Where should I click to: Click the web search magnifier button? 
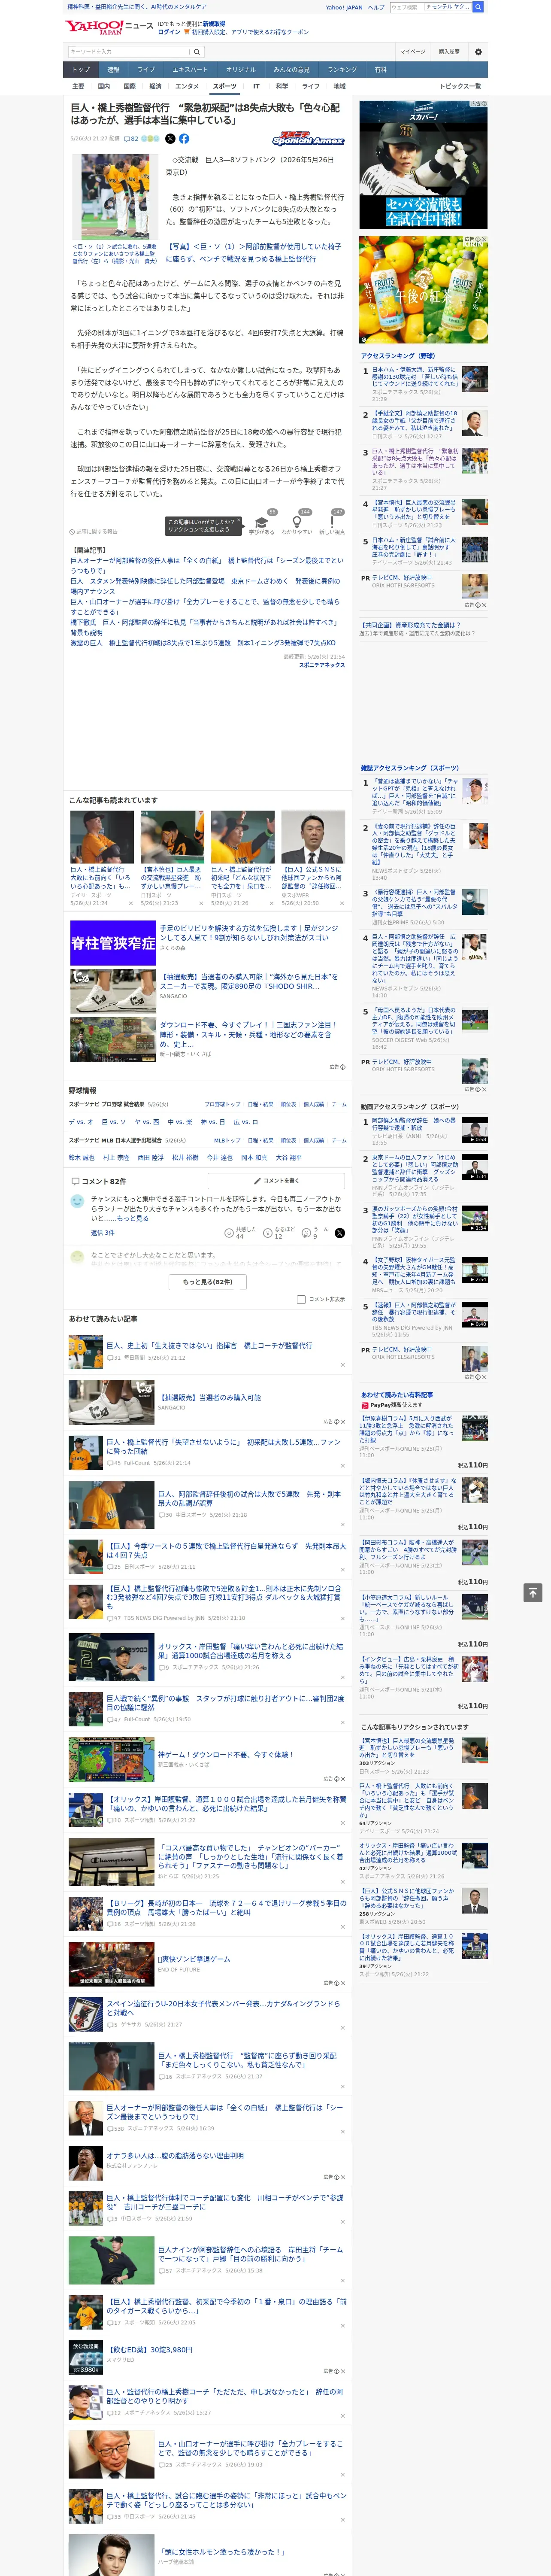point(478,7)
